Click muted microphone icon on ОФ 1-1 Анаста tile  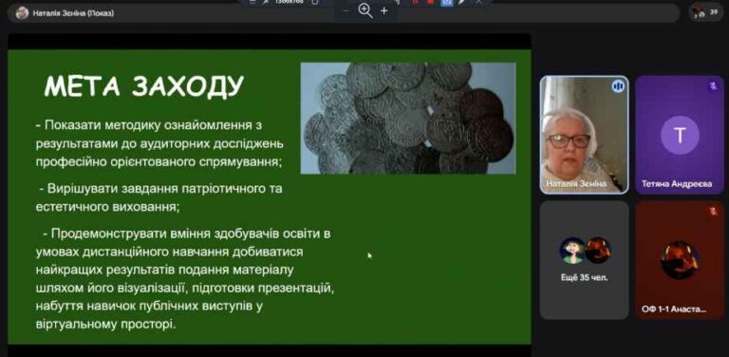pyautogui.click(x=713, y=211)
